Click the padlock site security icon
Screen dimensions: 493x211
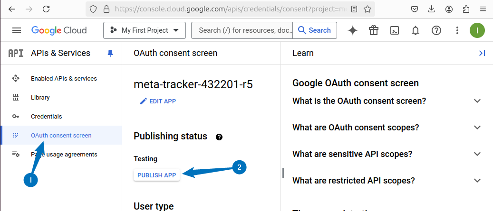click(106, 9)
